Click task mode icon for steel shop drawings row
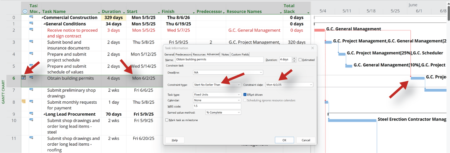The image size is (450, 153). [31, 120]
